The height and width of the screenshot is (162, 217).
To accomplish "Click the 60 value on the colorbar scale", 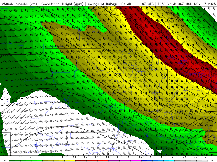I will tap(20, 157).
